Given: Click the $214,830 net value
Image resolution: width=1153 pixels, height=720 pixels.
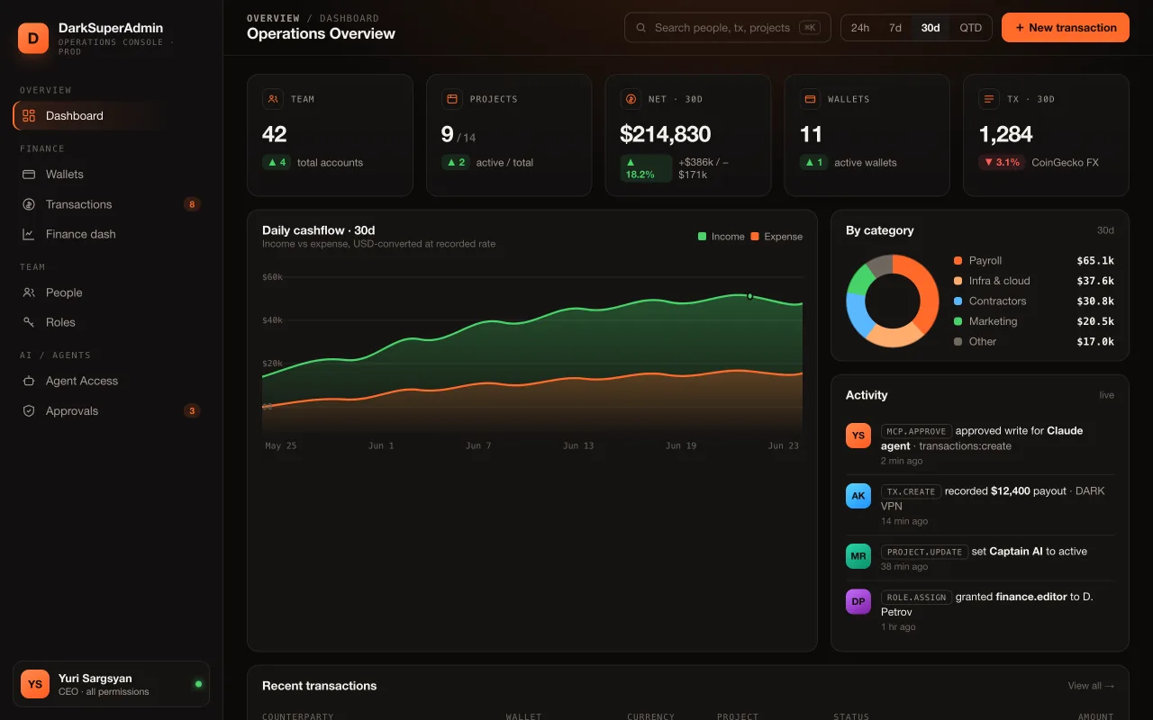Looking at the screenshot, I should click(666, 134).
